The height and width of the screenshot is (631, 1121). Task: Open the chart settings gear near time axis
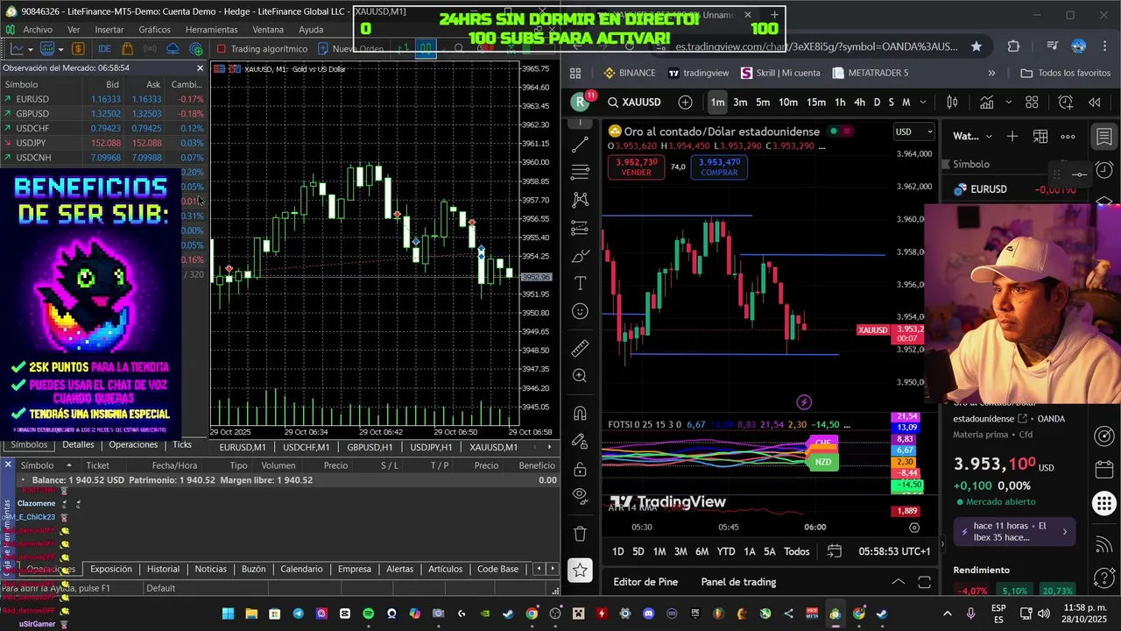[914, 528]
